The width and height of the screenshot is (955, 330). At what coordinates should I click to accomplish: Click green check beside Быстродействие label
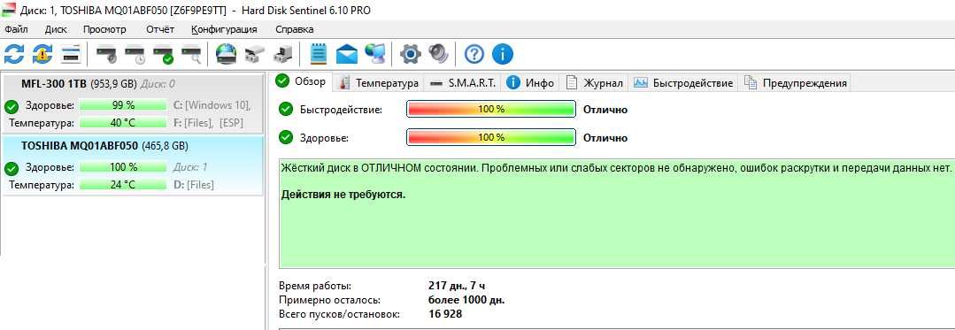point(286,109)
